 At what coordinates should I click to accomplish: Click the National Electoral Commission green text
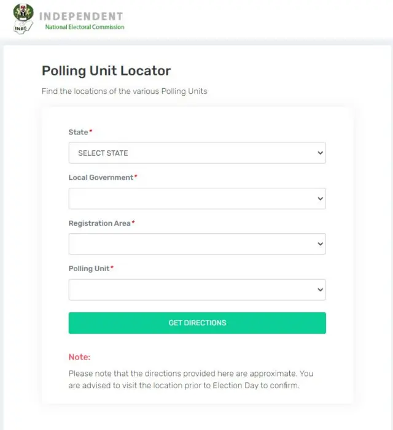click(x=85, y=27)
